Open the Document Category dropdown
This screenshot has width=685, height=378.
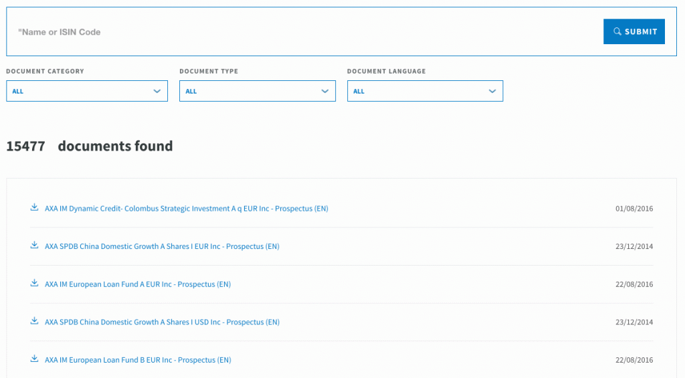click(x=87, y=91)
